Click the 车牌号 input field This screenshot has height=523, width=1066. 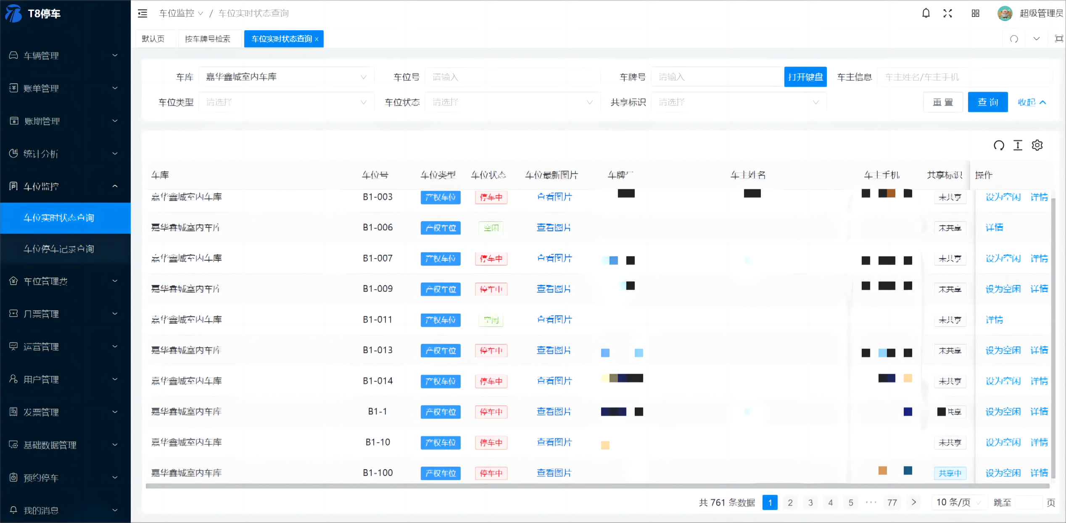[x=718, y=77]
